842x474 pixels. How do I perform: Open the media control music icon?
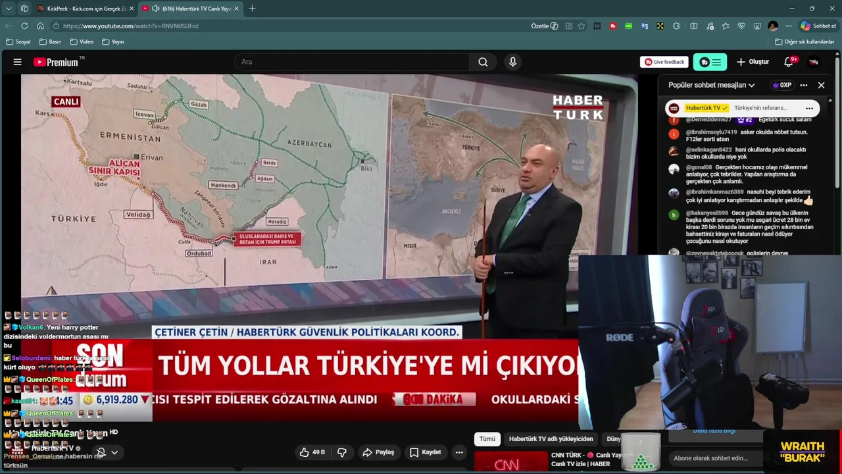click(710, 26)
